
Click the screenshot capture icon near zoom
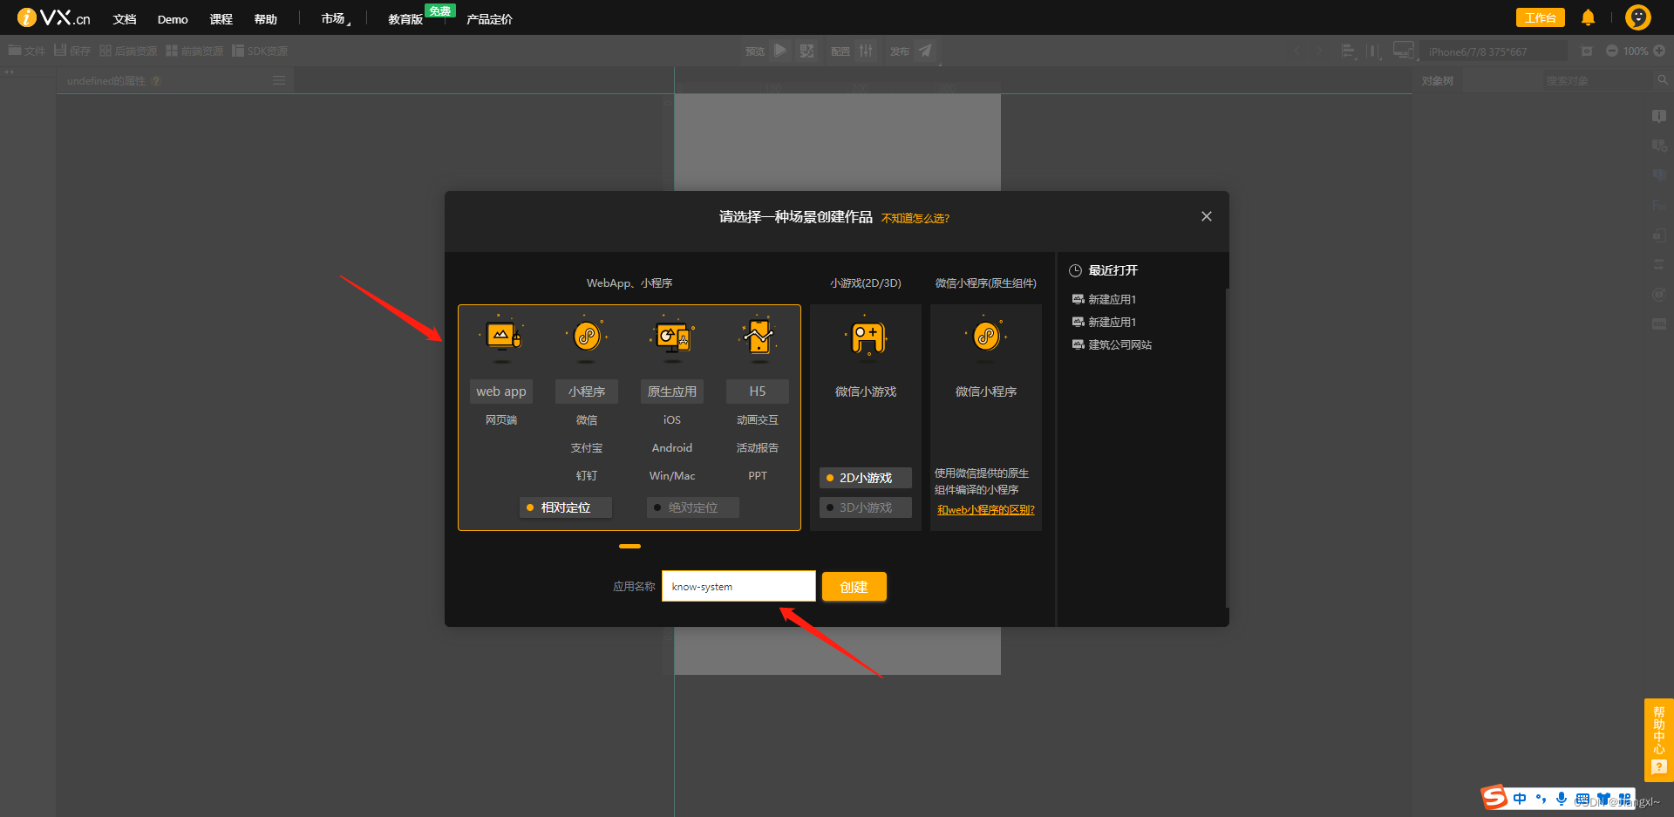pyautogui.click(x=1587, y=51)
